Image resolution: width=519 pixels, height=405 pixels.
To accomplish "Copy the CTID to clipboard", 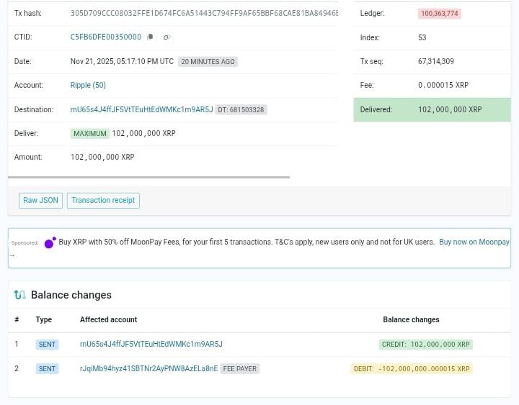I will coord(151,37).
